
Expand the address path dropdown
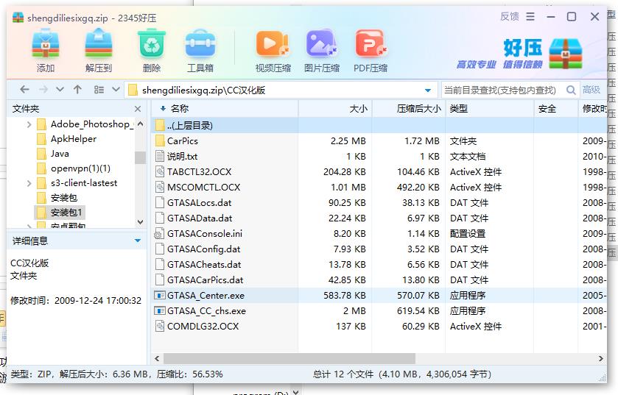[x=428, y=90]
